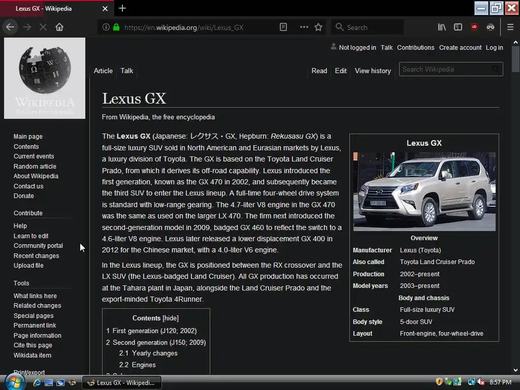Click the network connection tray icon

coord(471,382)
